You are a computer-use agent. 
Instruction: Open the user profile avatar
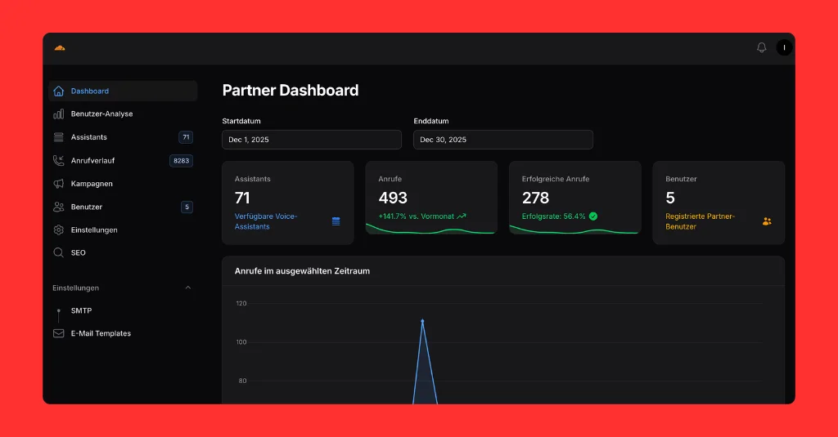click(x=784, y=47)
